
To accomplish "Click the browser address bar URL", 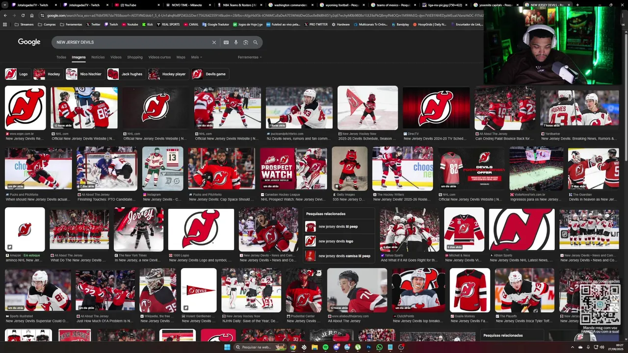I will click(265, 15).
